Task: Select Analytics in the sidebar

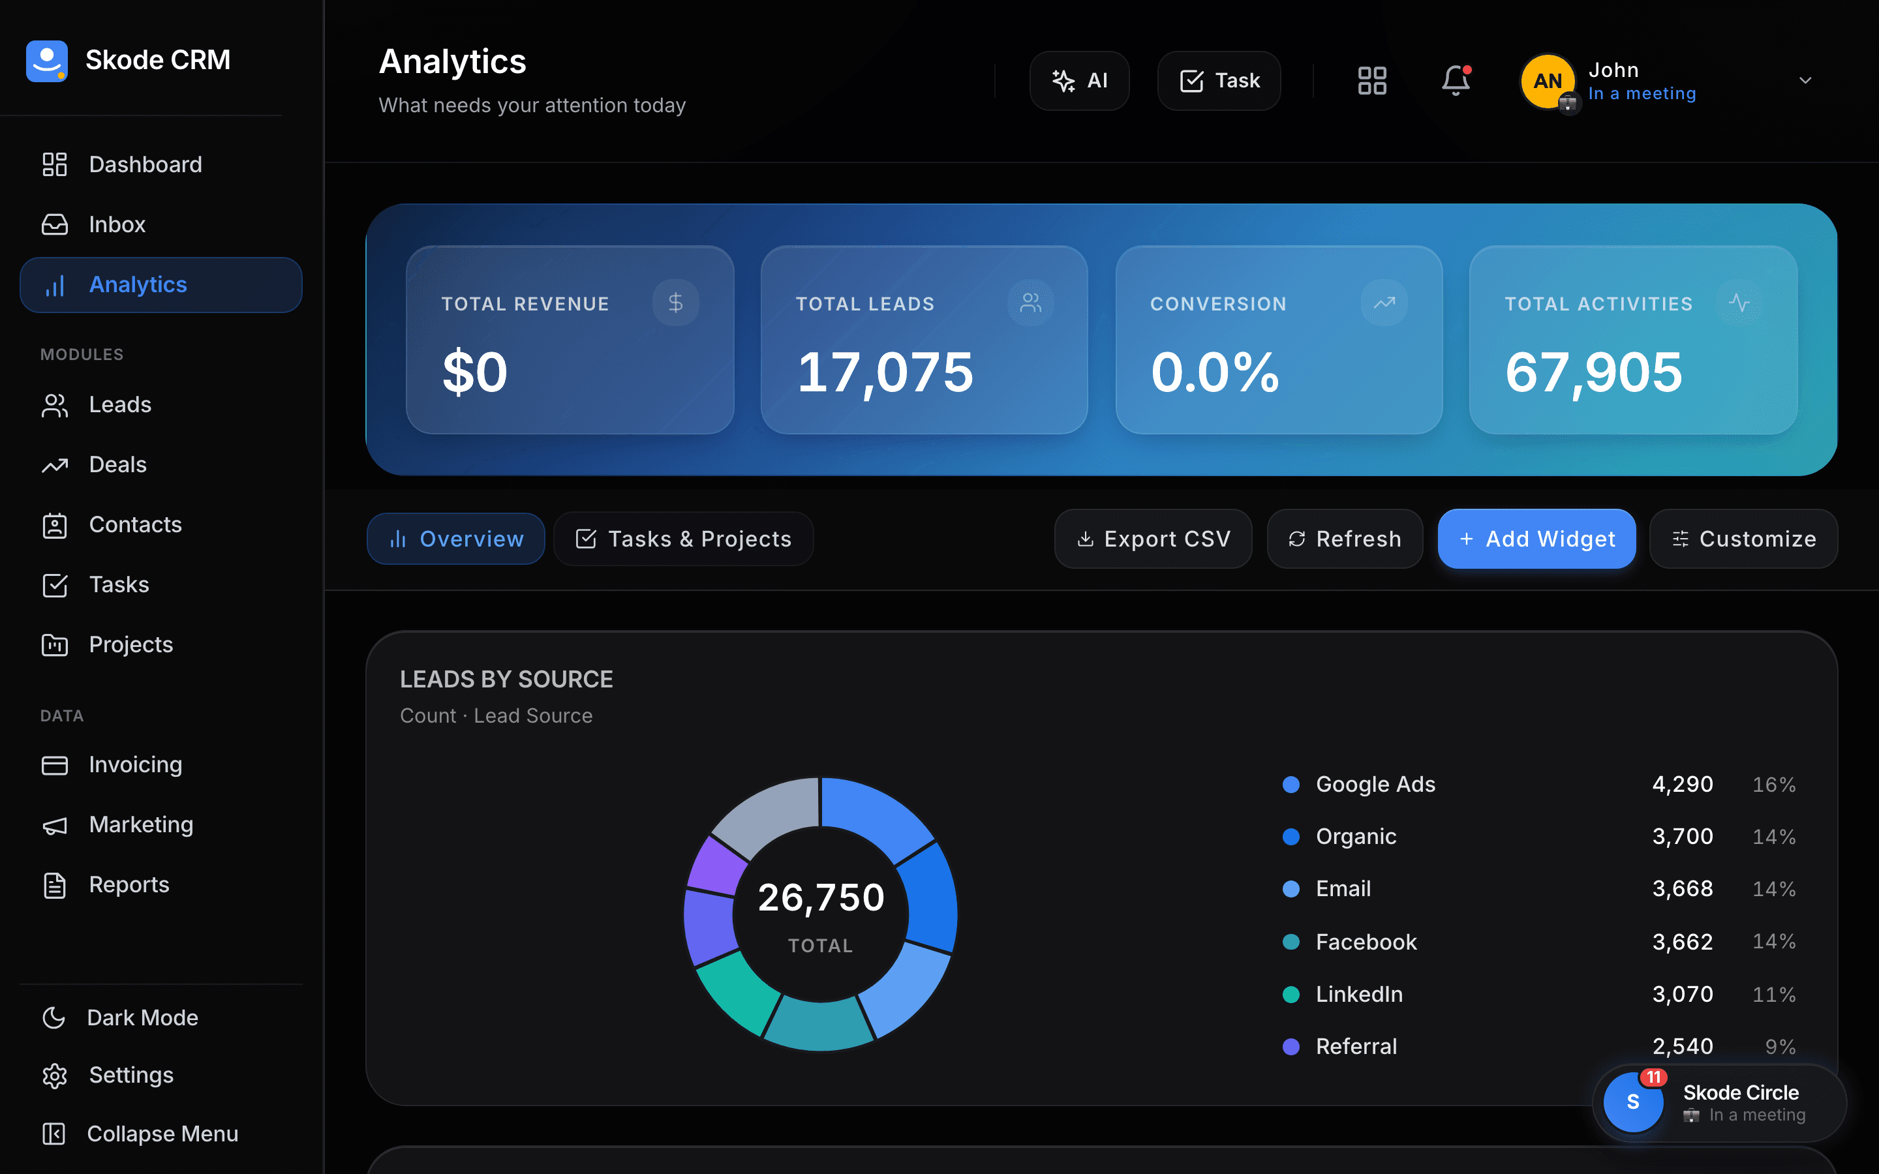Action: (160, 285)
